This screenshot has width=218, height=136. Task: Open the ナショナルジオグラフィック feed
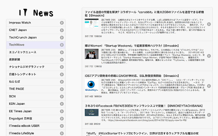click(x=36, y=67)
